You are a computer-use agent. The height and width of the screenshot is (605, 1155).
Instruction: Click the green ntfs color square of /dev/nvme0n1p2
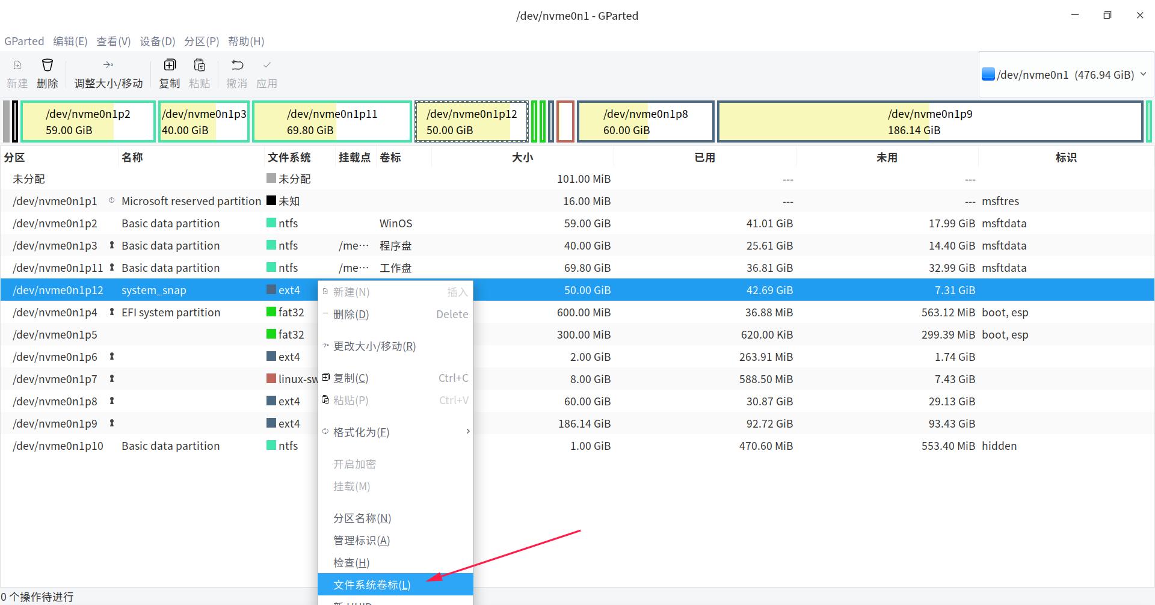[x=270, y=223]
